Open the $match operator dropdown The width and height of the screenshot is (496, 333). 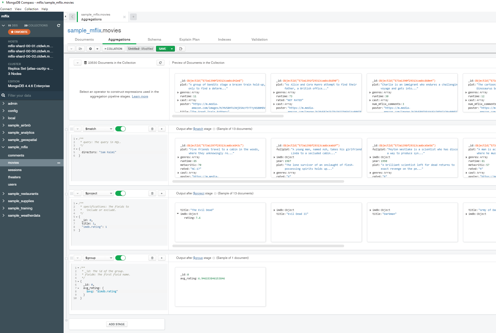pos(98,129)
